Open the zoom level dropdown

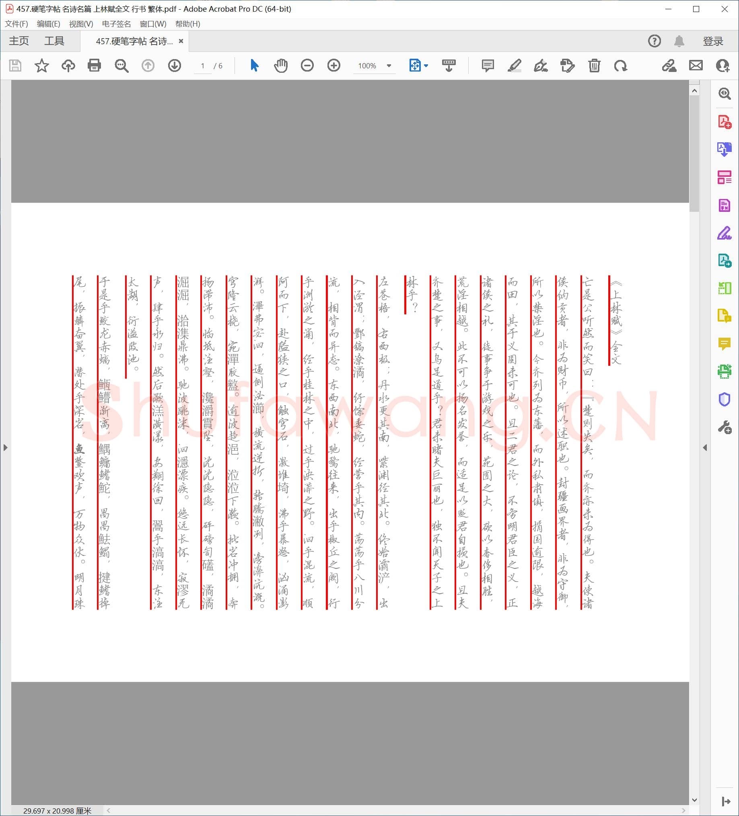click(389, 66)
